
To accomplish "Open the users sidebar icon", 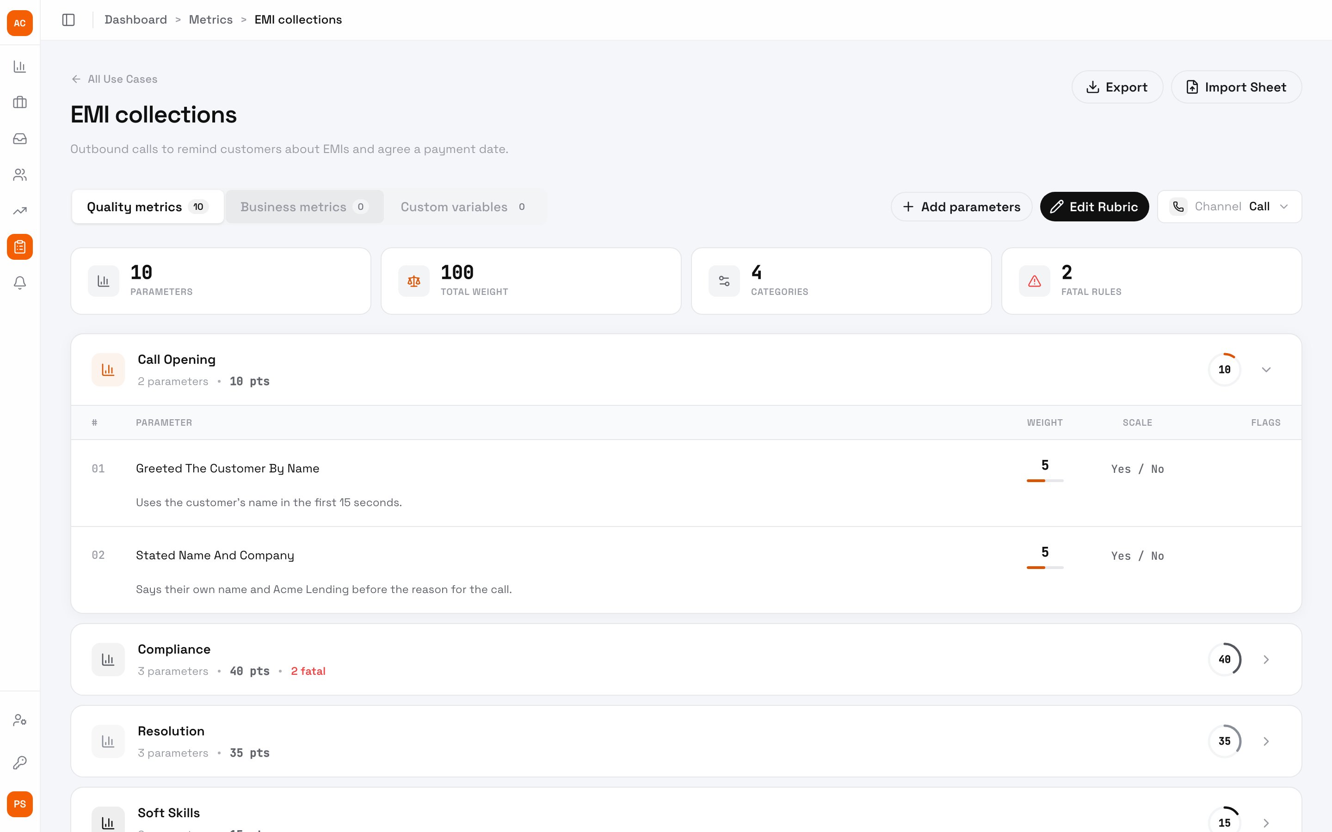I will [x=20, y=175].
